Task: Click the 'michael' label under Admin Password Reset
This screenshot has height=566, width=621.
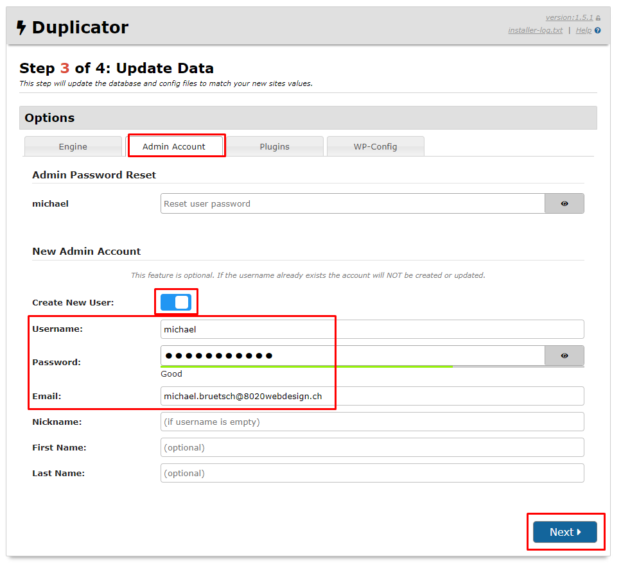Action: point(50,203)
